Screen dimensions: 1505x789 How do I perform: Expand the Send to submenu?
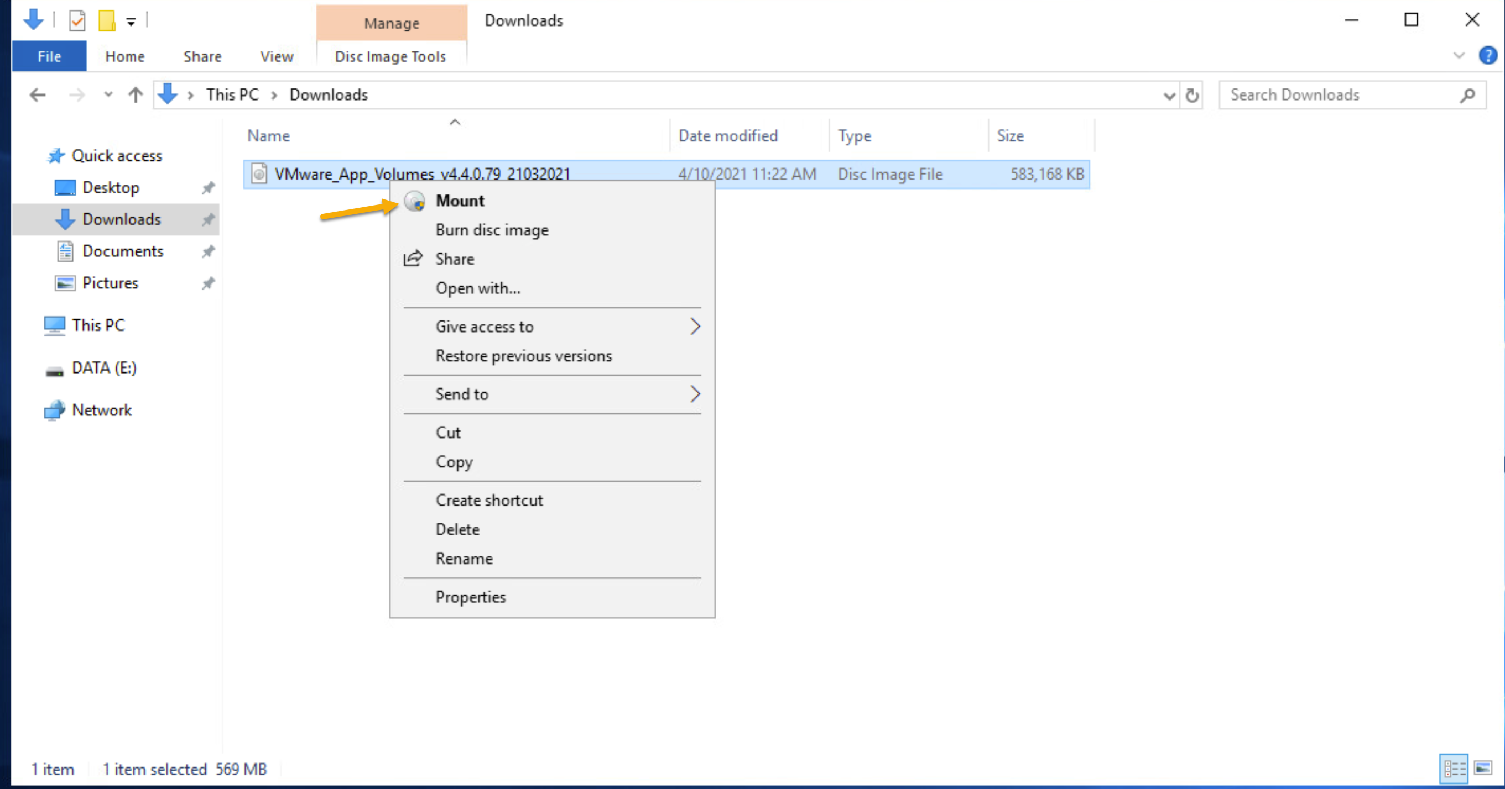pos(552,394)
